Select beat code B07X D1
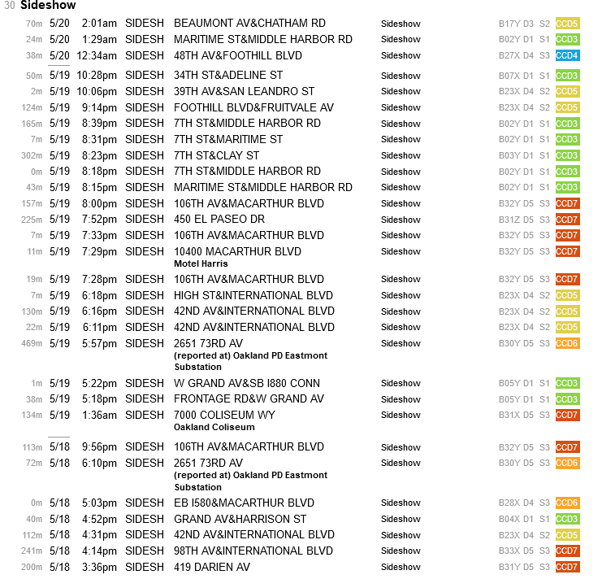Viewport: 602px width, 579px height. pos(516,76)
